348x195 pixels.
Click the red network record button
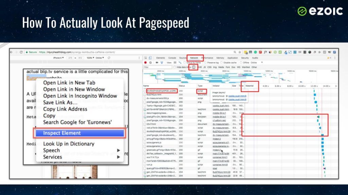(145, 63)
